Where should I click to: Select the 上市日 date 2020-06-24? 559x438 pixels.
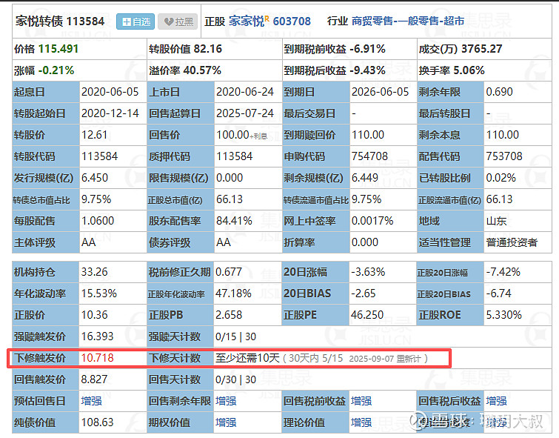[x=244, y=92]
